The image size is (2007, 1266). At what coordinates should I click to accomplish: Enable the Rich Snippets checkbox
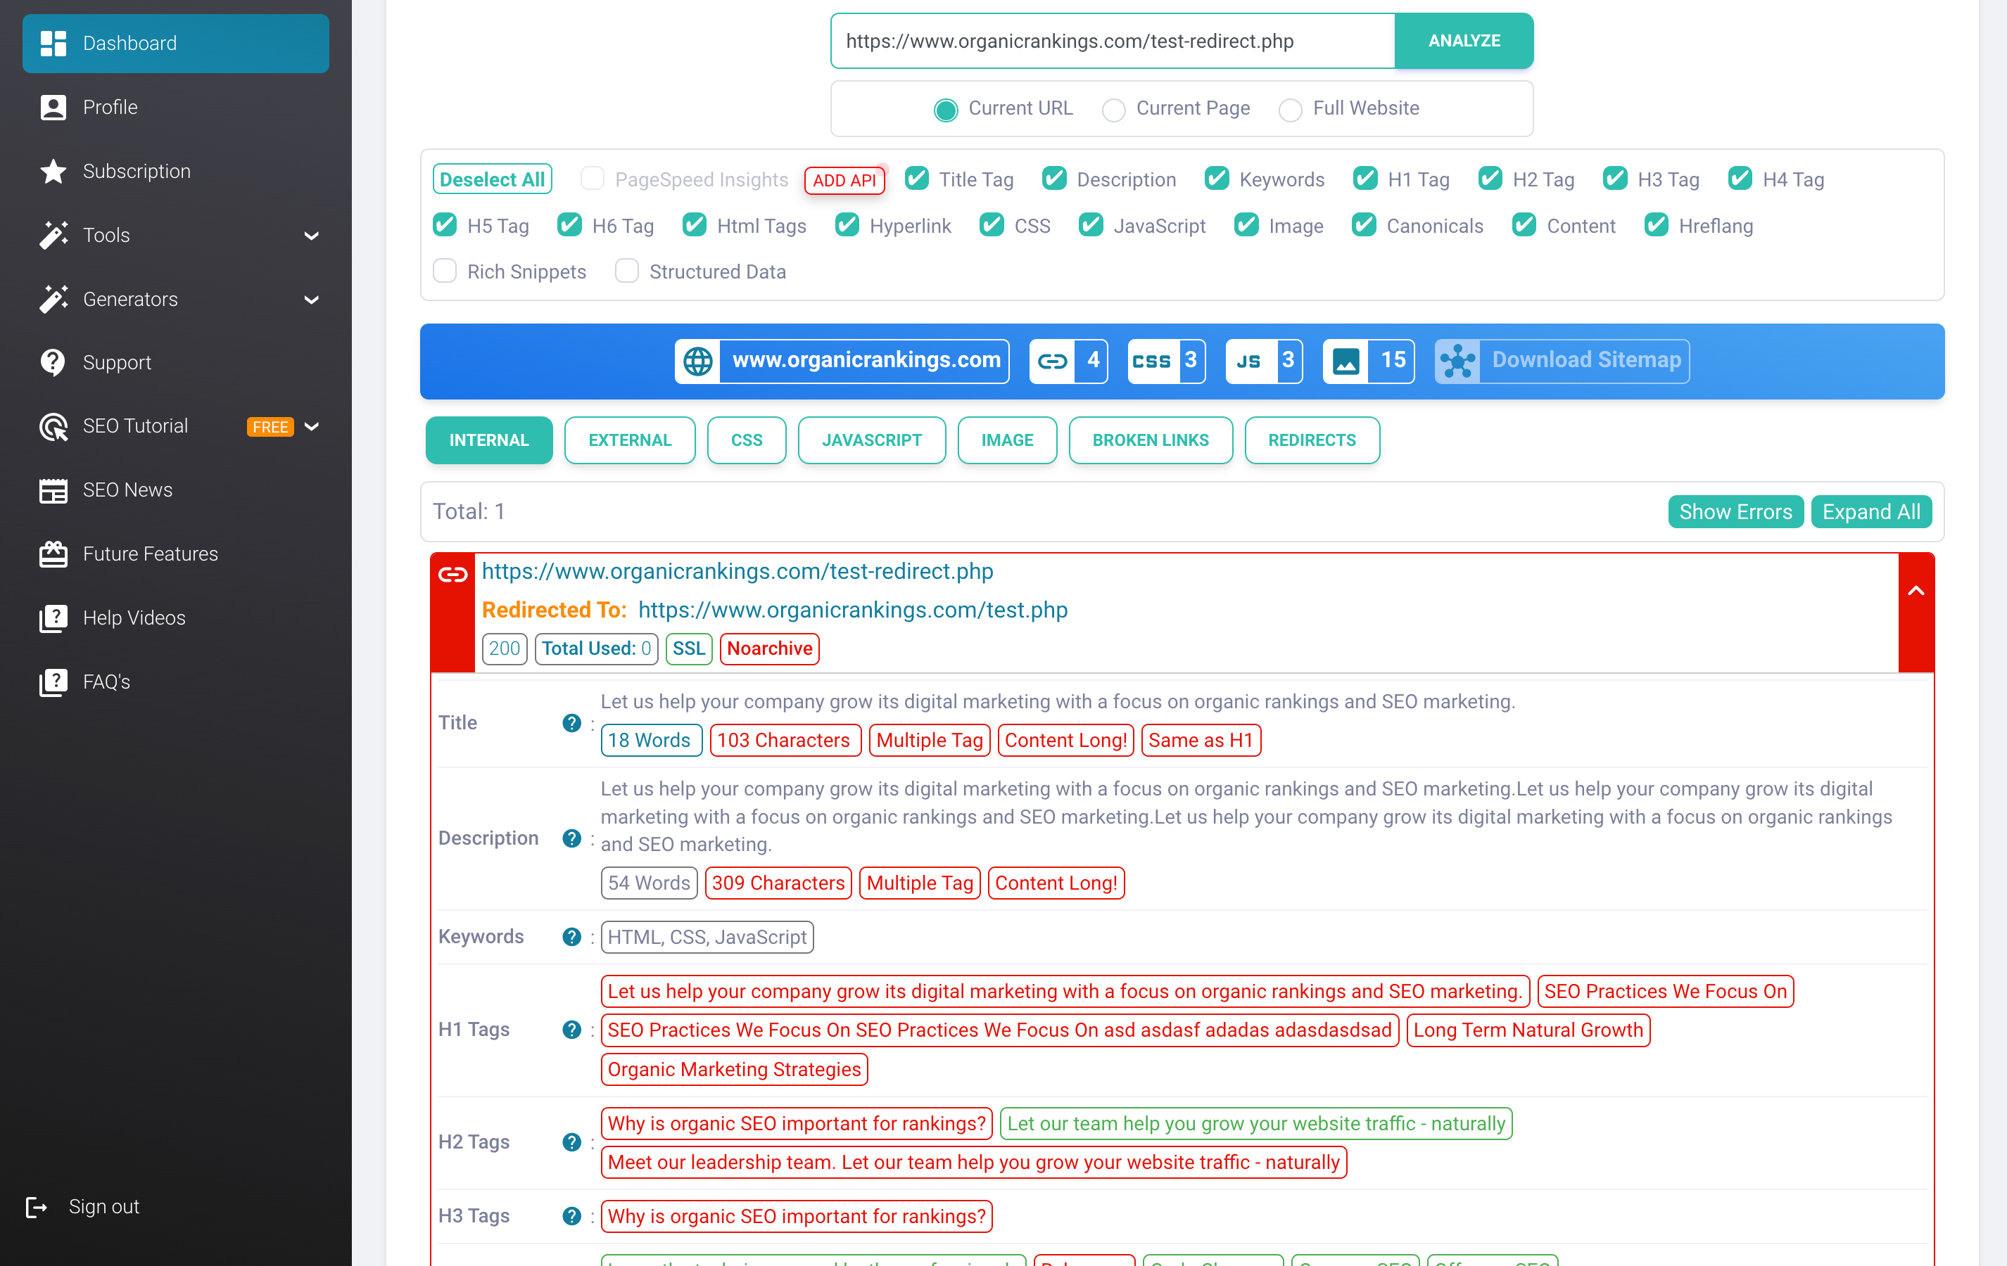pyautogui.click(x=445, y=271)
